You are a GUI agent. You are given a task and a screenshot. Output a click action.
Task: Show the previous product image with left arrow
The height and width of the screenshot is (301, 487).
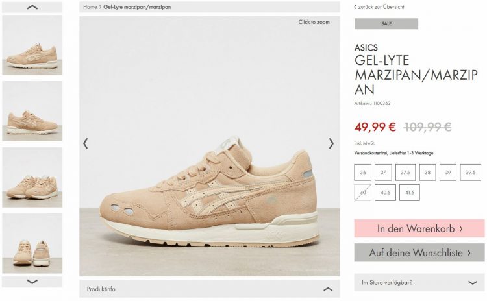tap(86, 143)
